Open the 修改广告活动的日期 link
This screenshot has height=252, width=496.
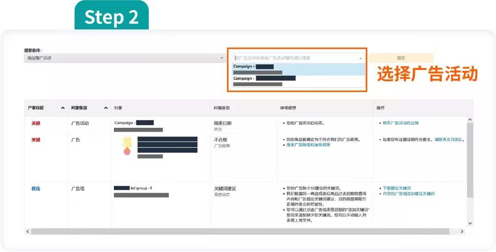click(x=400, y=123)
